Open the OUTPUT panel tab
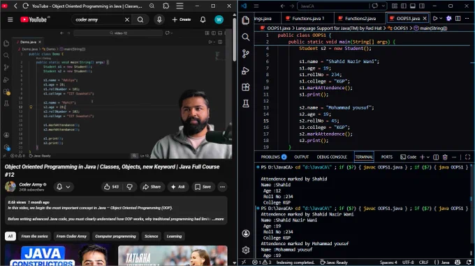Image resolution: width=475 pixels, height=266 pixels. 301,157
